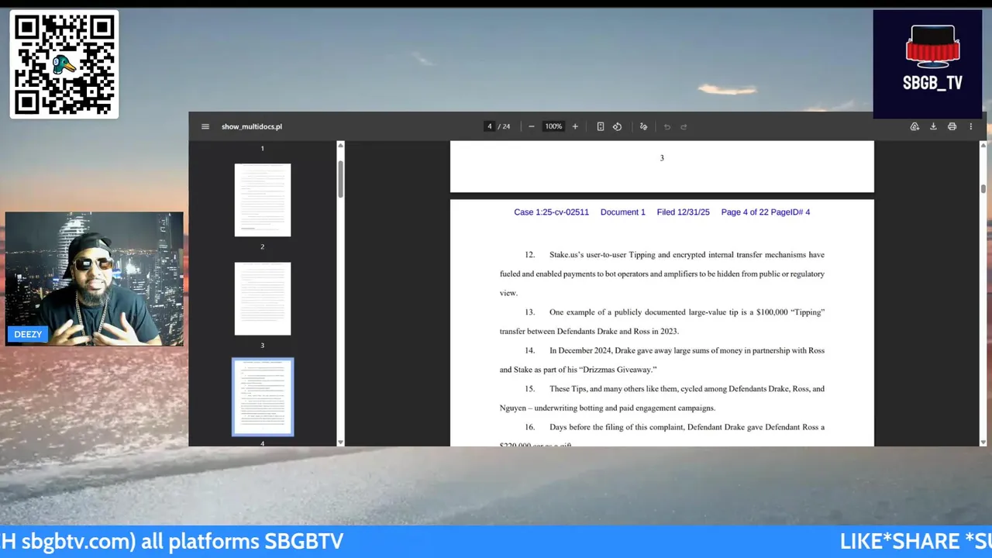Click the QR code overlay
The width and height of the screenshot is (992, 558).
point(64,64)
